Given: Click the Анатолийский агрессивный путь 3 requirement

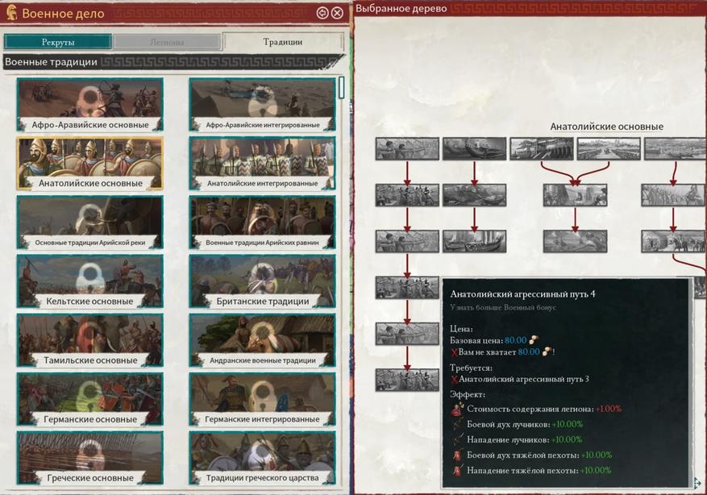Looking at the screenshot, I should click(x=523, y=379).
